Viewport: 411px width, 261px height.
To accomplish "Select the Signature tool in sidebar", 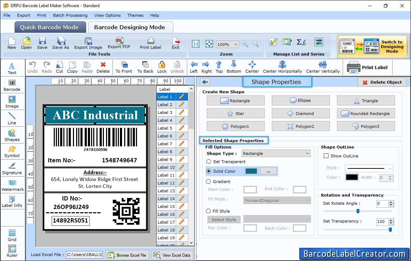I will [12, 169].
